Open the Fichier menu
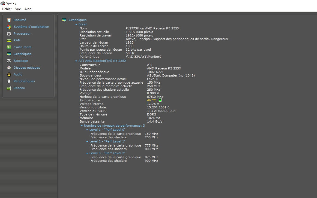The height and width of the screenshot is (198, 317). click(x=7, y=9)
